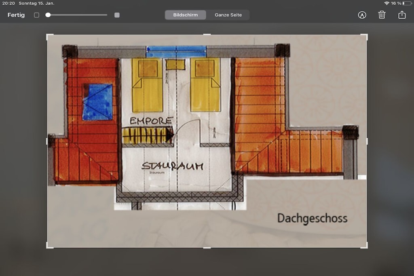Click the Wi-Fi status icon
414x276 pixels.
click(x=387, y=3)
